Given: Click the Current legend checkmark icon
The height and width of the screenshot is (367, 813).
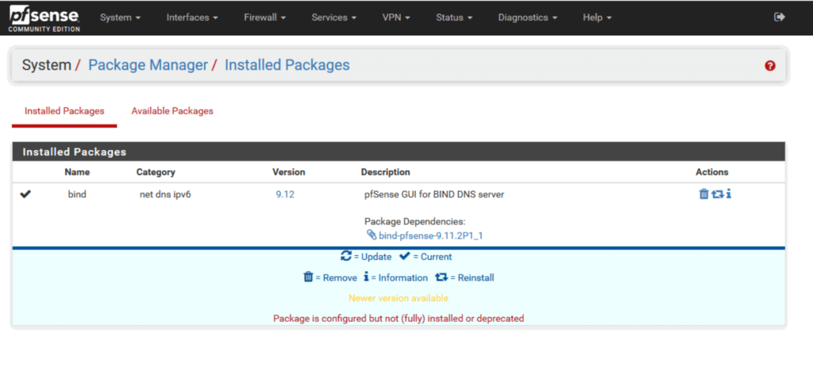Looking at the screenshot, I should [x=405, y=256].
